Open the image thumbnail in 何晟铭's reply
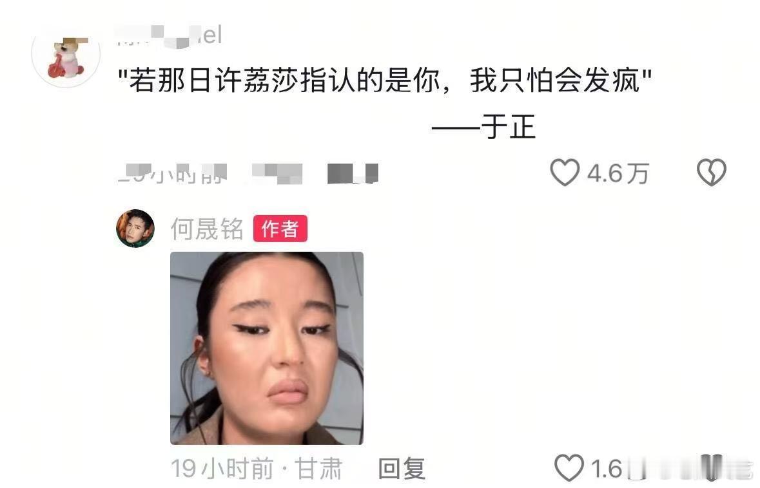Image resolution: width=760 pixels, height=488 pixels. [x=267, y=348]
